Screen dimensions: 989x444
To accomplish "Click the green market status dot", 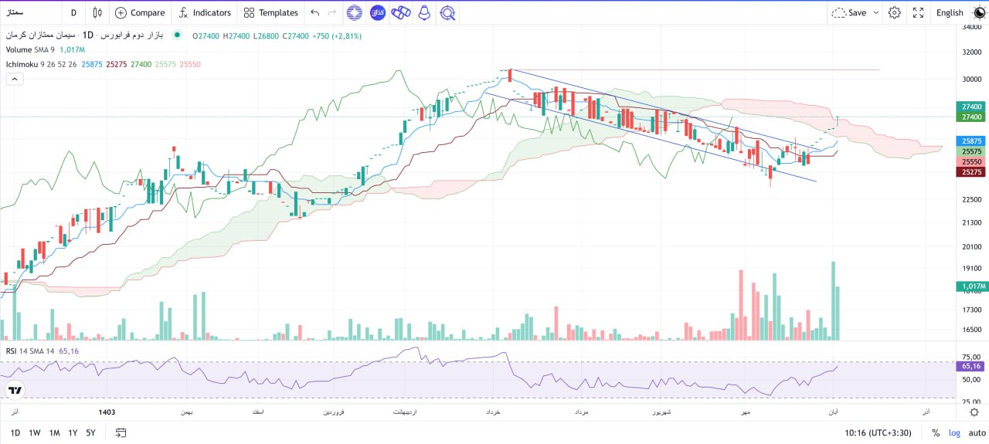I will click(178, 36).
